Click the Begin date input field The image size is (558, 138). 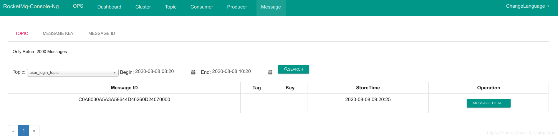[x=161, y=72]
